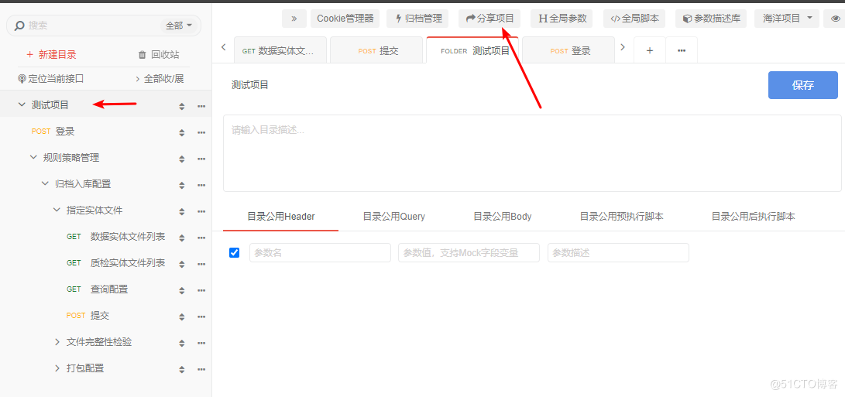Image resolution: width=845 pixels, height=397 pixels.
Task: Click 定位当前接口 locator
Action: point(50,79)
